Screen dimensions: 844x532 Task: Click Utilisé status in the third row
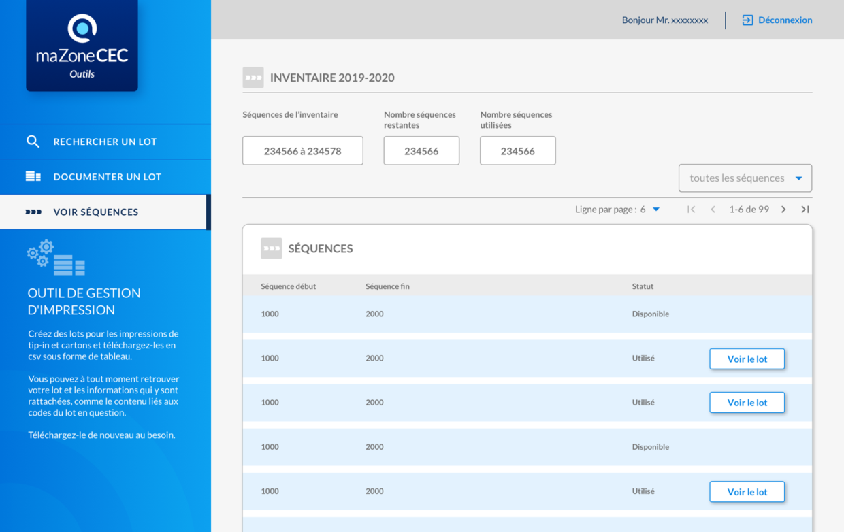coord(643,403)
